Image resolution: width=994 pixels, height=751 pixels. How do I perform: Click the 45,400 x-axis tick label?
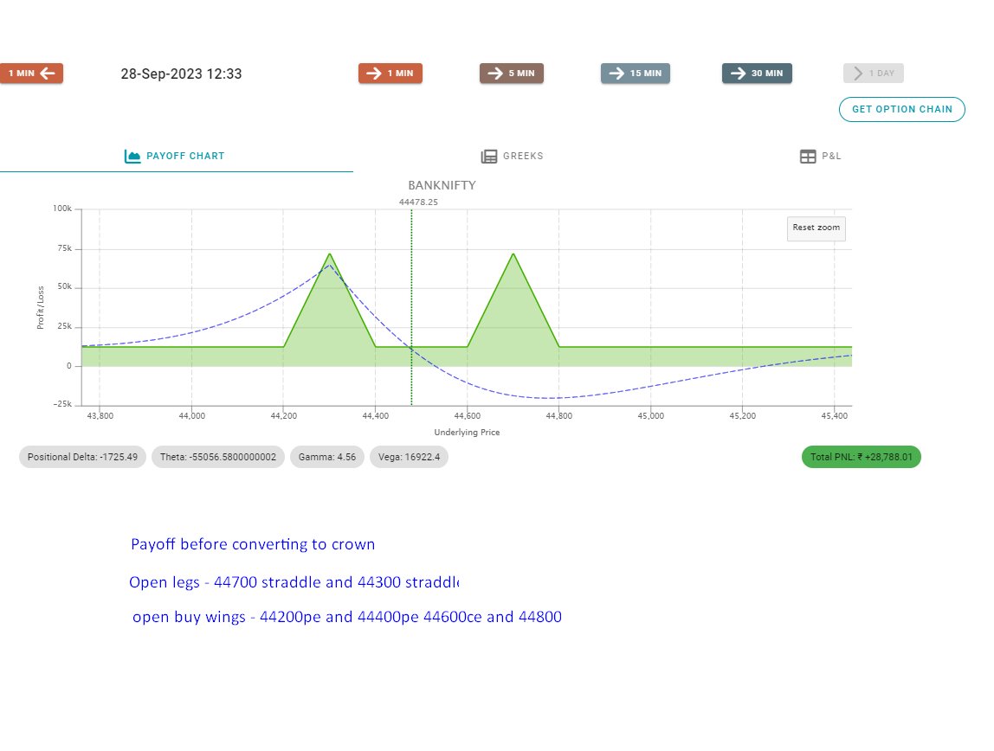pos(835,416)
